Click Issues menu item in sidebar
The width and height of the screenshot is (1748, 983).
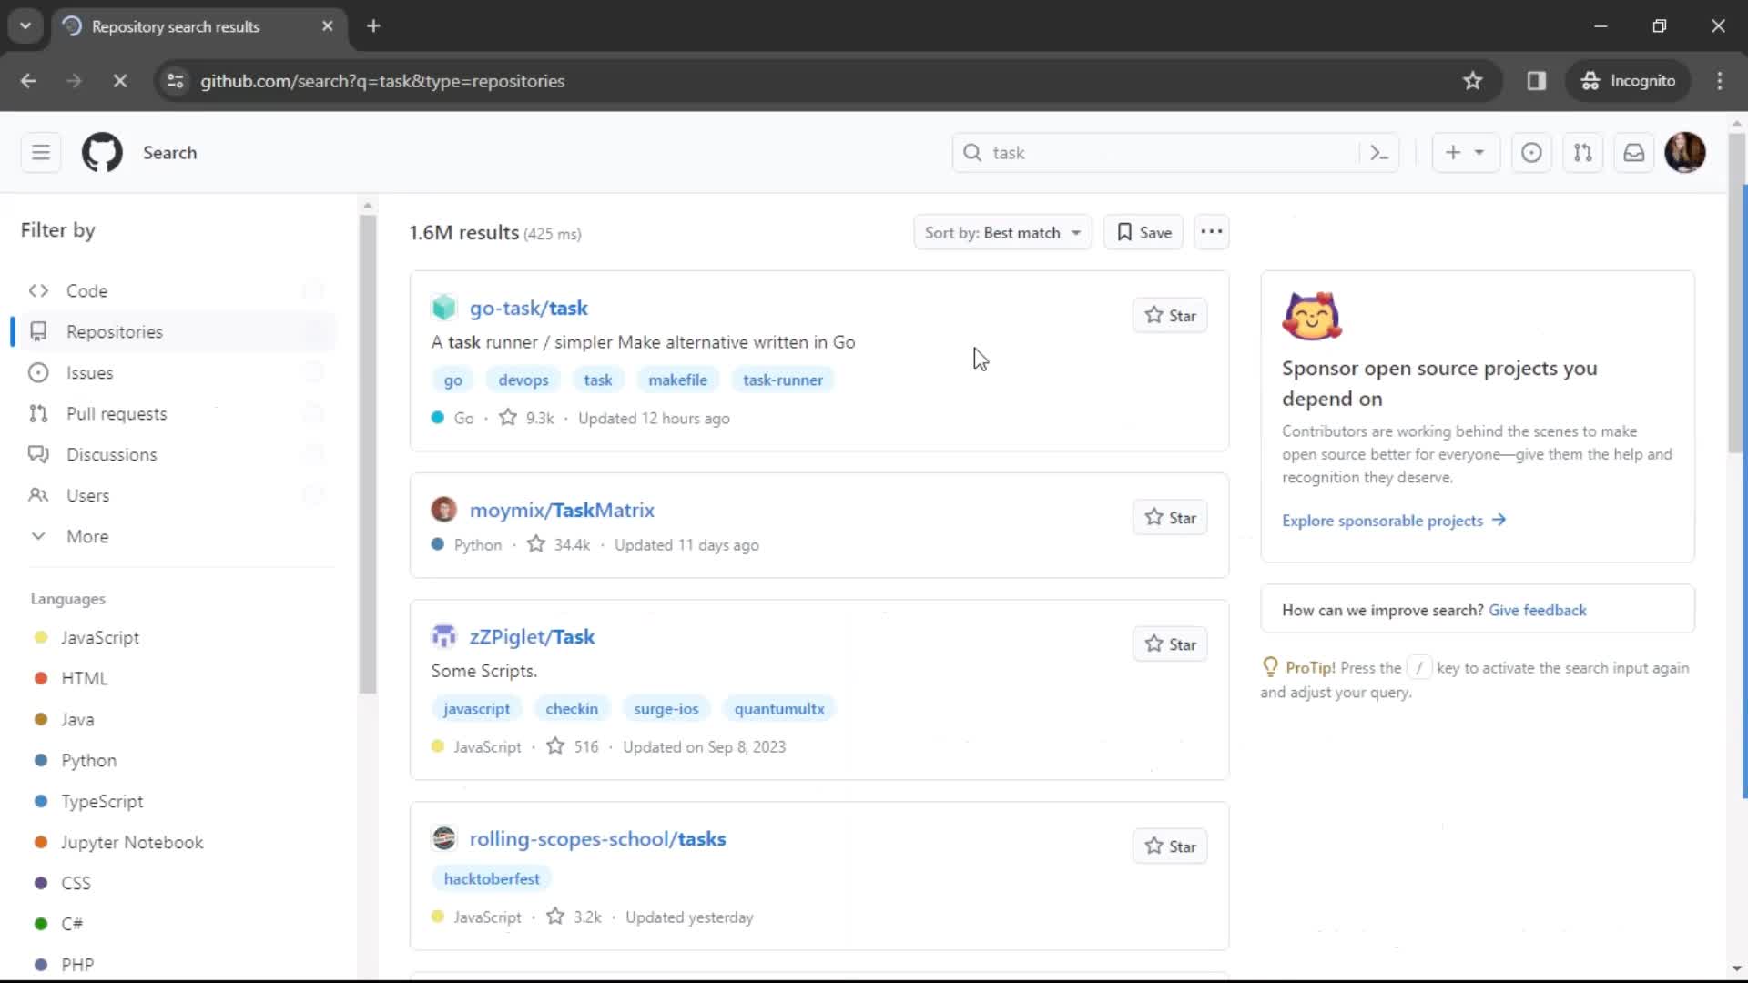click(90, 372)
